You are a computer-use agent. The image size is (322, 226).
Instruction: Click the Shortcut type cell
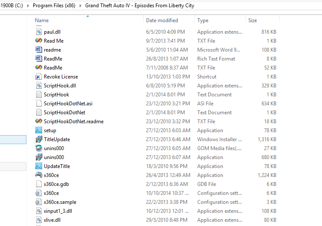click(x=207, y=77)
